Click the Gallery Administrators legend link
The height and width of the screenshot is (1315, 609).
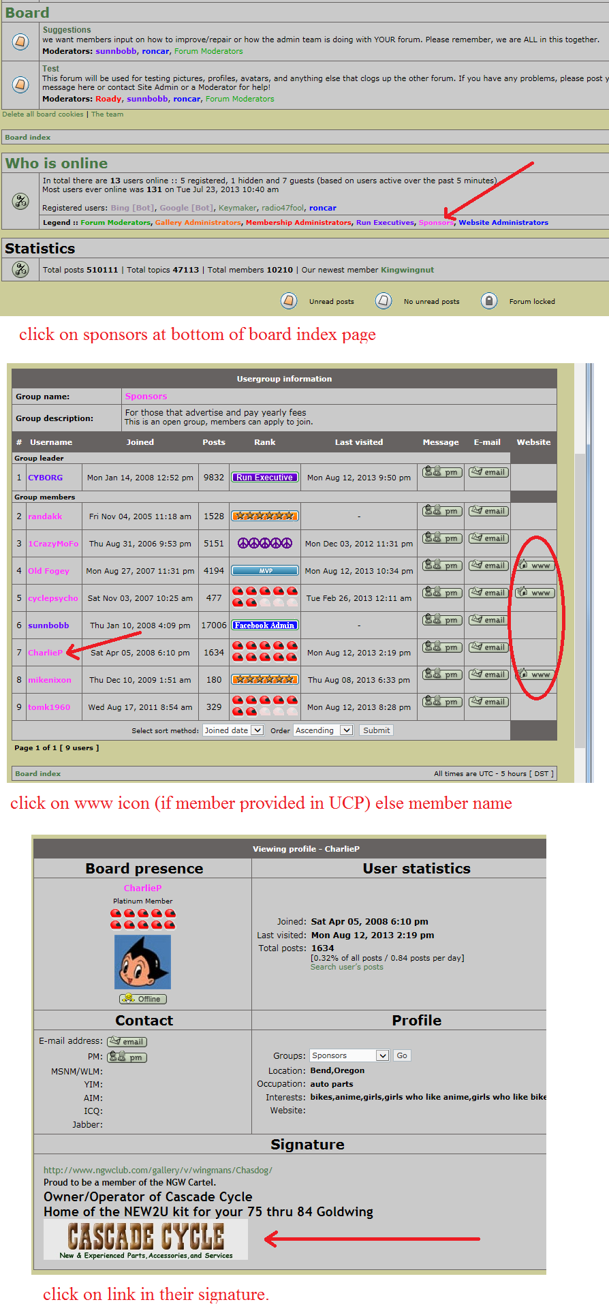pos(198,223)
